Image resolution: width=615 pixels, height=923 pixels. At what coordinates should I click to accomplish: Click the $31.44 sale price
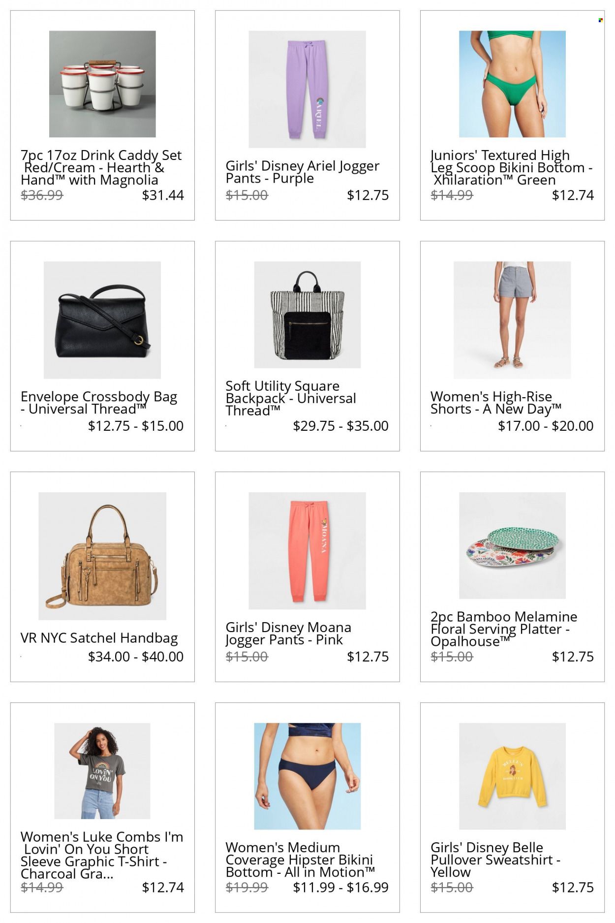[163, 195]
